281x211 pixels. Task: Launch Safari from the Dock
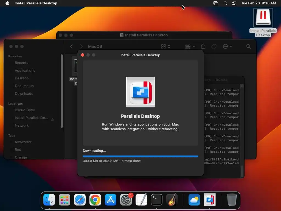80,199
